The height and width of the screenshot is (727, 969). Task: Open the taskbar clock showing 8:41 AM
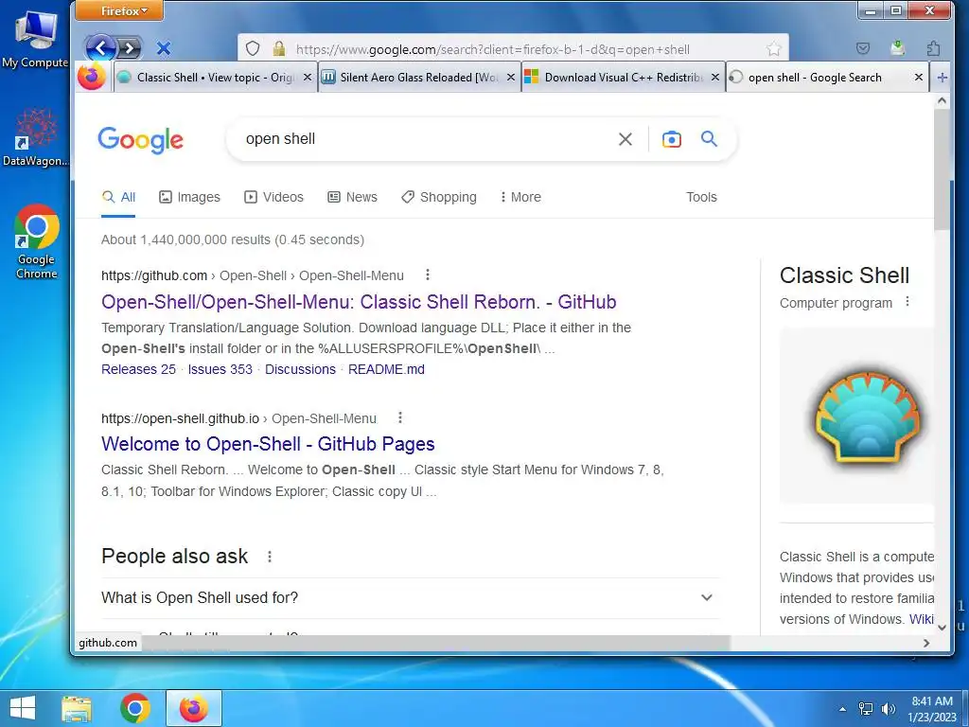pyautogui.click(x=932, y=709)
